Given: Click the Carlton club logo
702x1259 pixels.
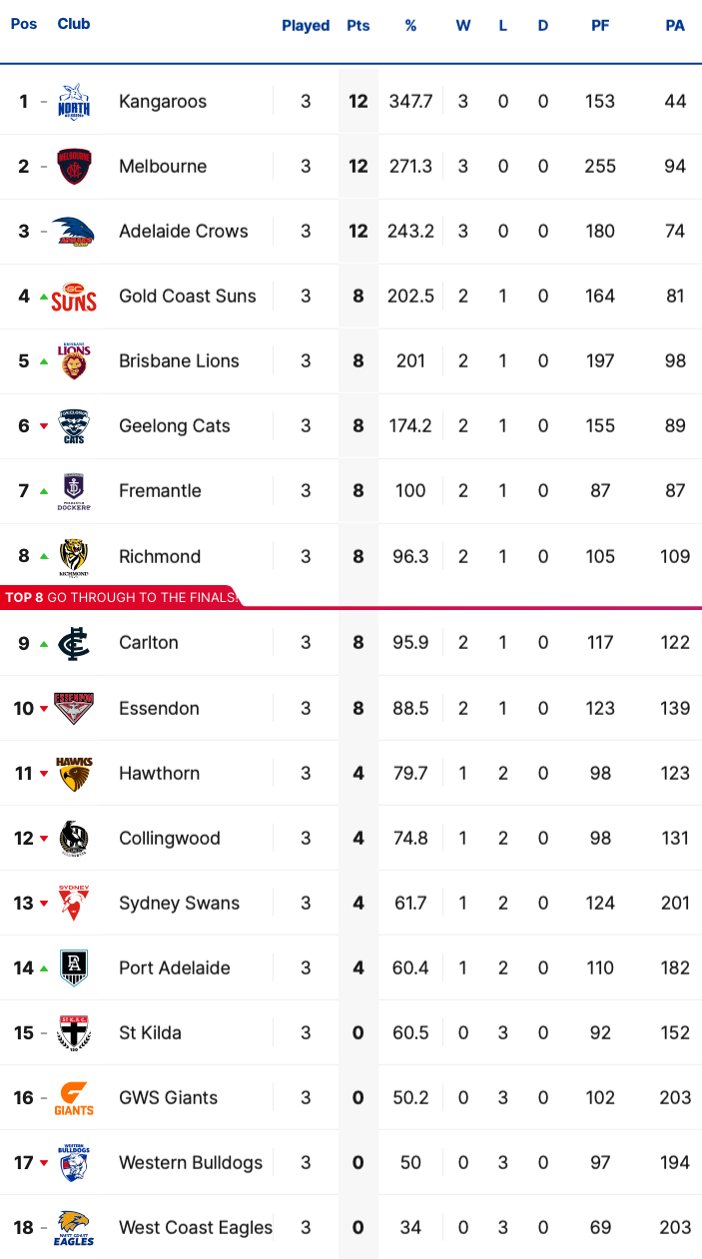Looking at the screenshot, I should [74, 643].
